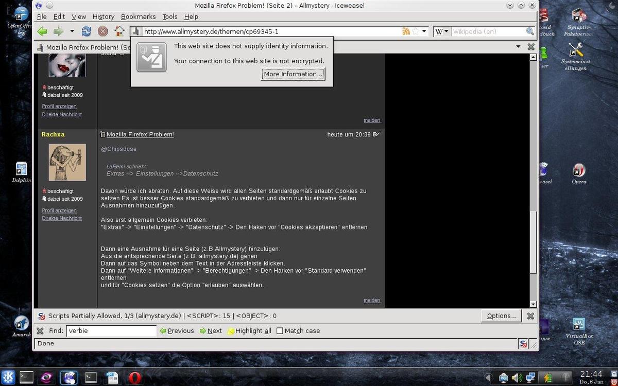Click the Find text field
Image resolution: width=618 pixels, height=386 pixels.
[111, 331]
